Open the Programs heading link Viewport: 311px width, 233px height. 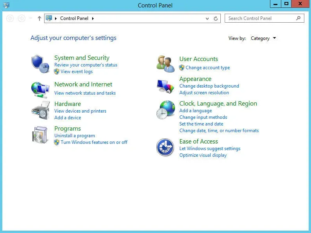[68, 129]
